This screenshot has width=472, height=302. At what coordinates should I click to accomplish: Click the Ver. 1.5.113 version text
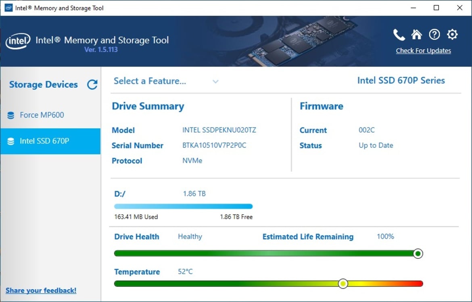click(101, 50)
